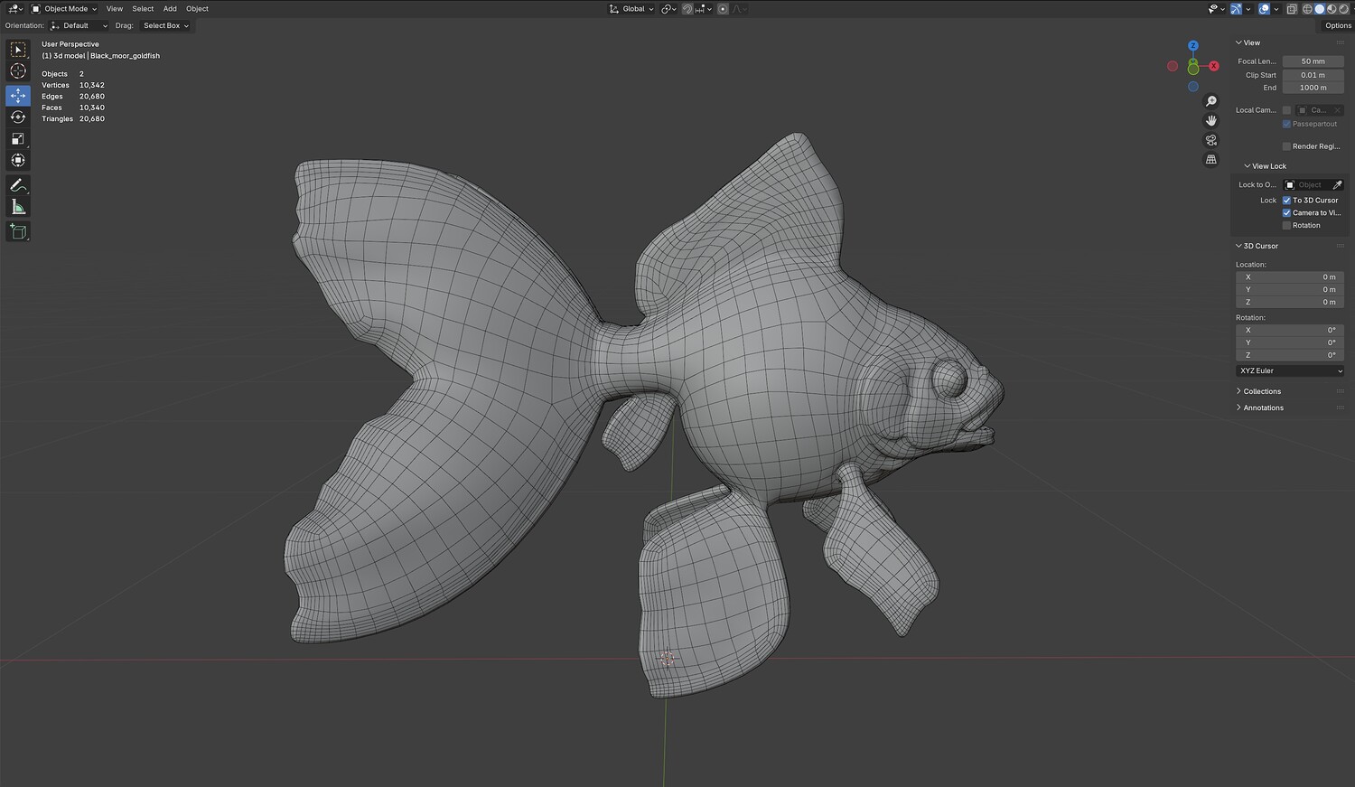This screenshot has height=787, width=1355.
Task: Toggle viewport gizmos display button
Action: [1236, 9]
